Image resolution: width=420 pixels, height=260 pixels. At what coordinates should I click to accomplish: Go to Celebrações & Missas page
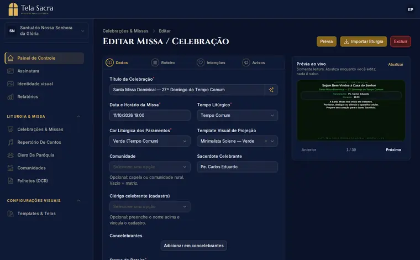pyautogui.click(x=44, y=129)
